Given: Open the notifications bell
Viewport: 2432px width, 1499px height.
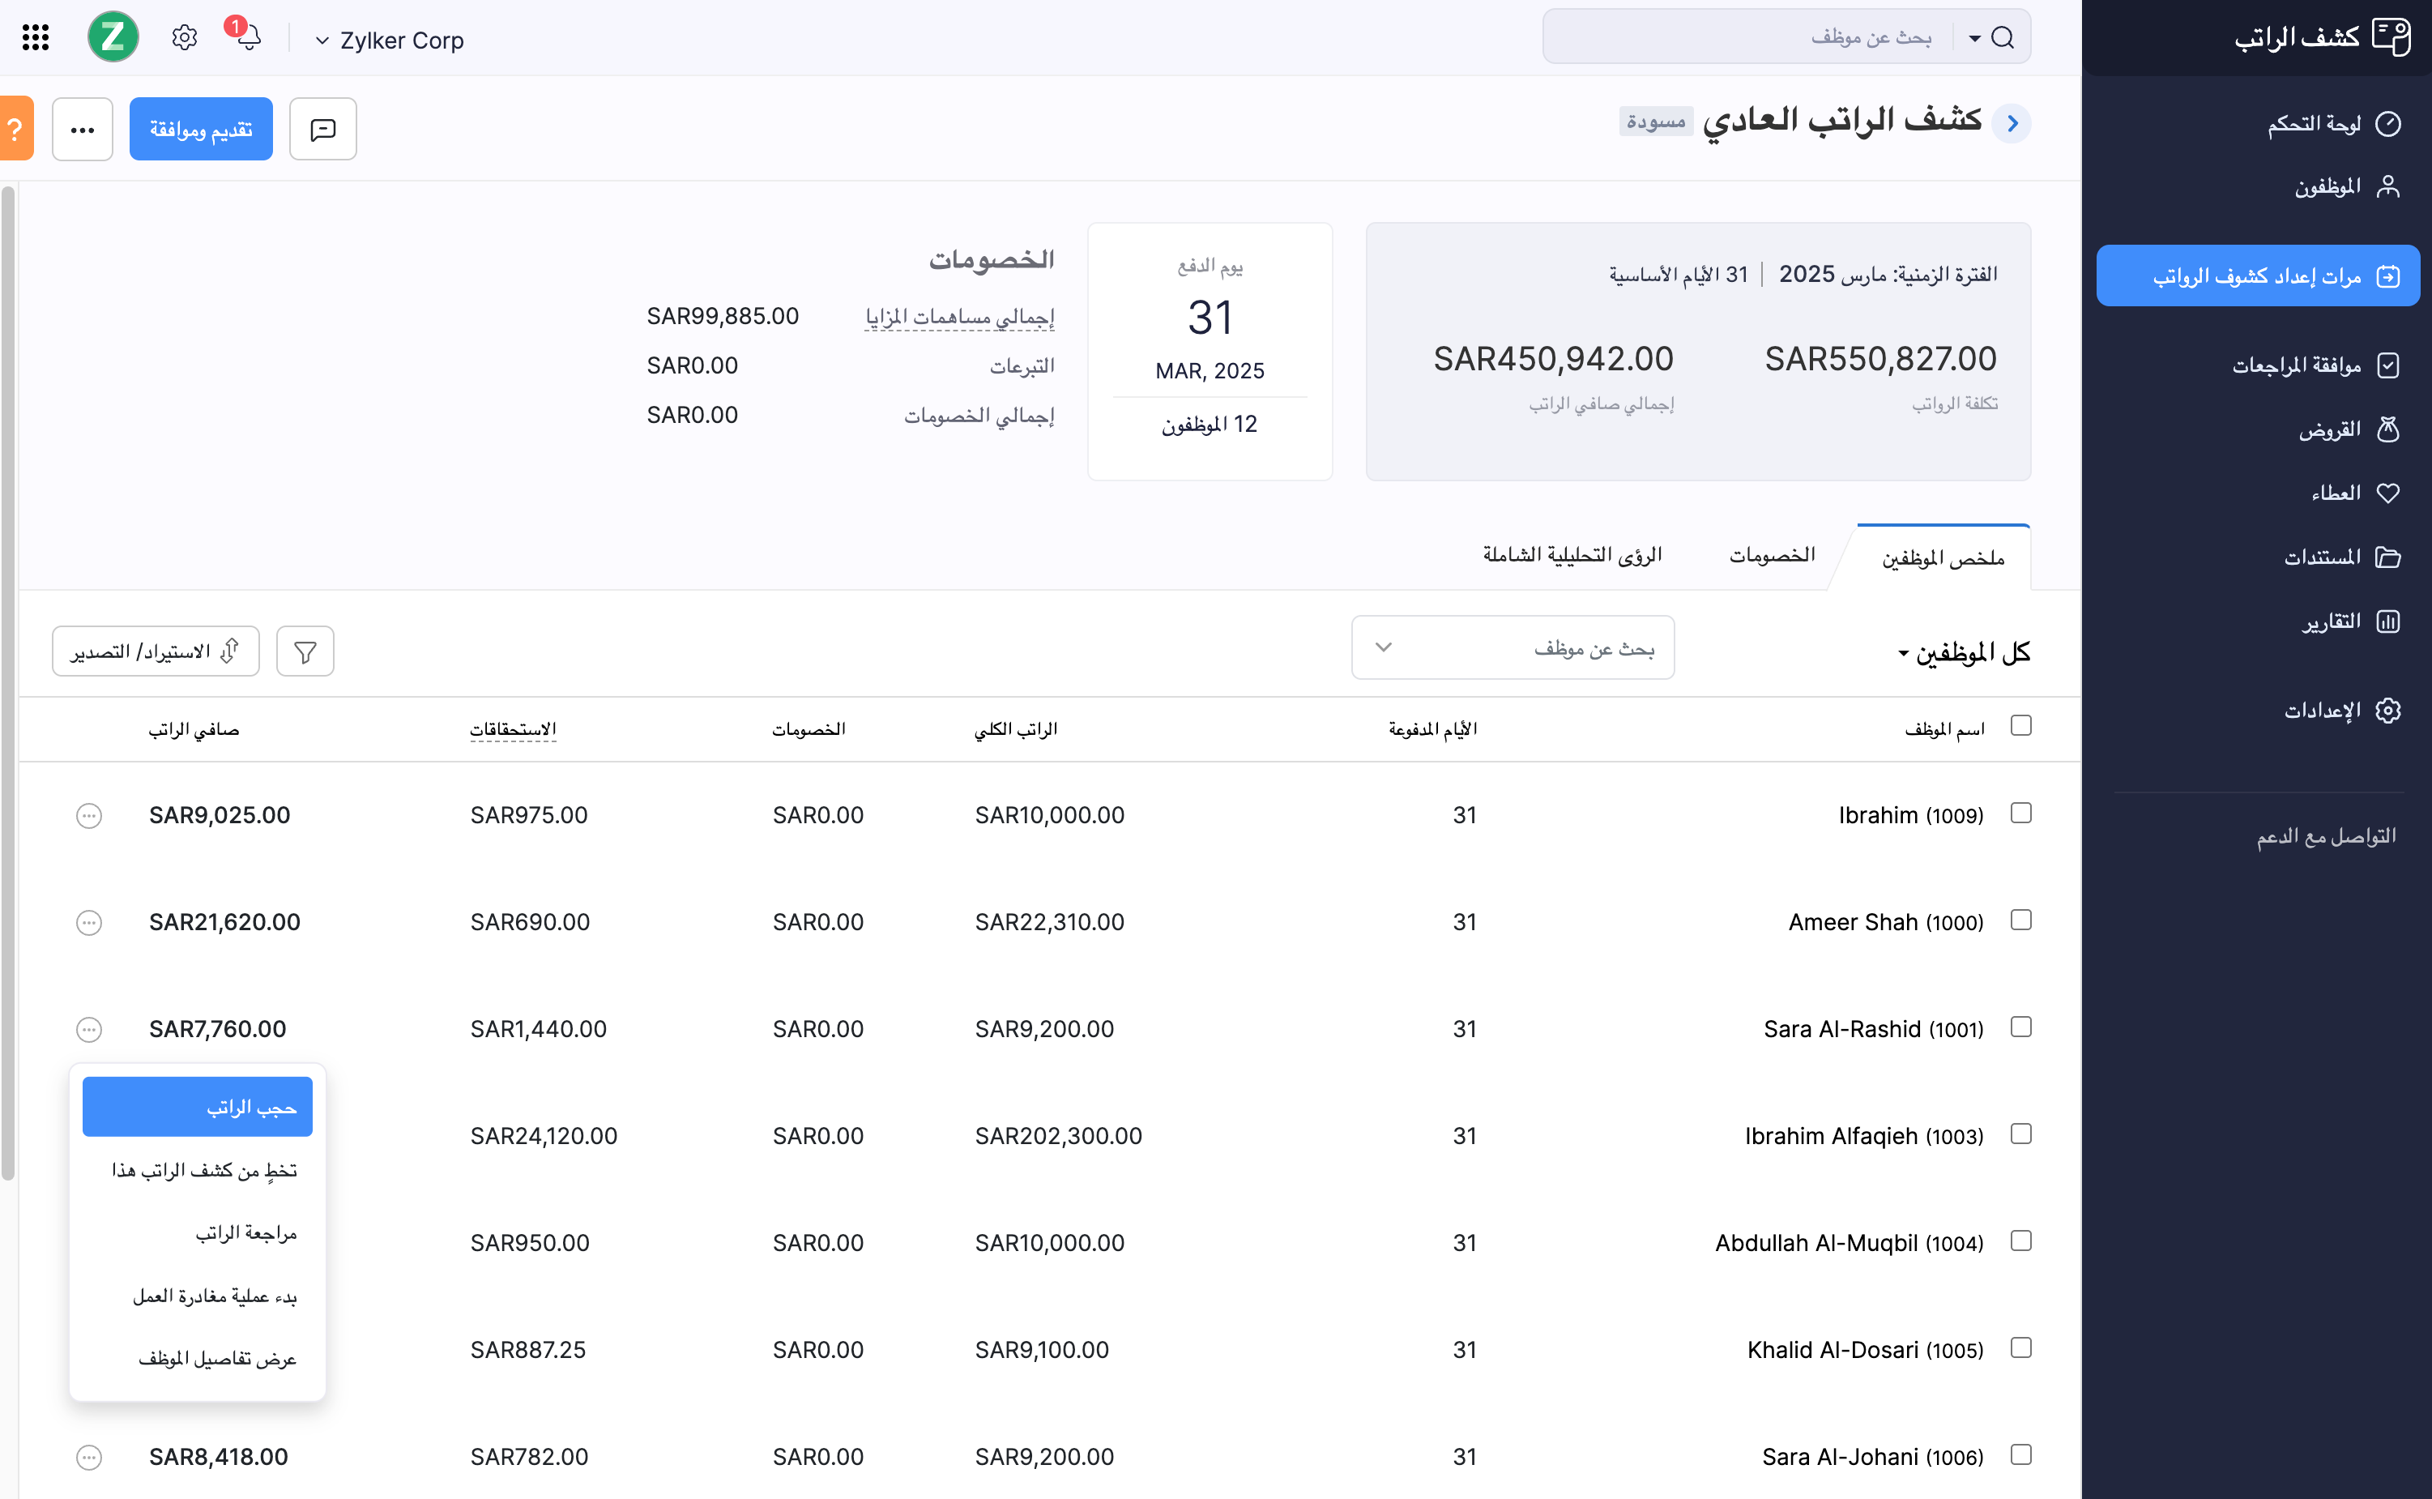Looking at the screenshot, I should [x=248, y=37].
